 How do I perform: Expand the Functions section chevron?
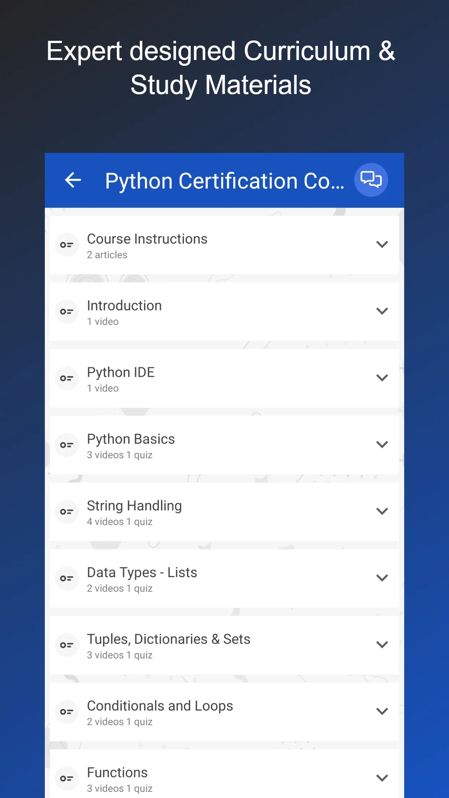(x=382, y=778)
